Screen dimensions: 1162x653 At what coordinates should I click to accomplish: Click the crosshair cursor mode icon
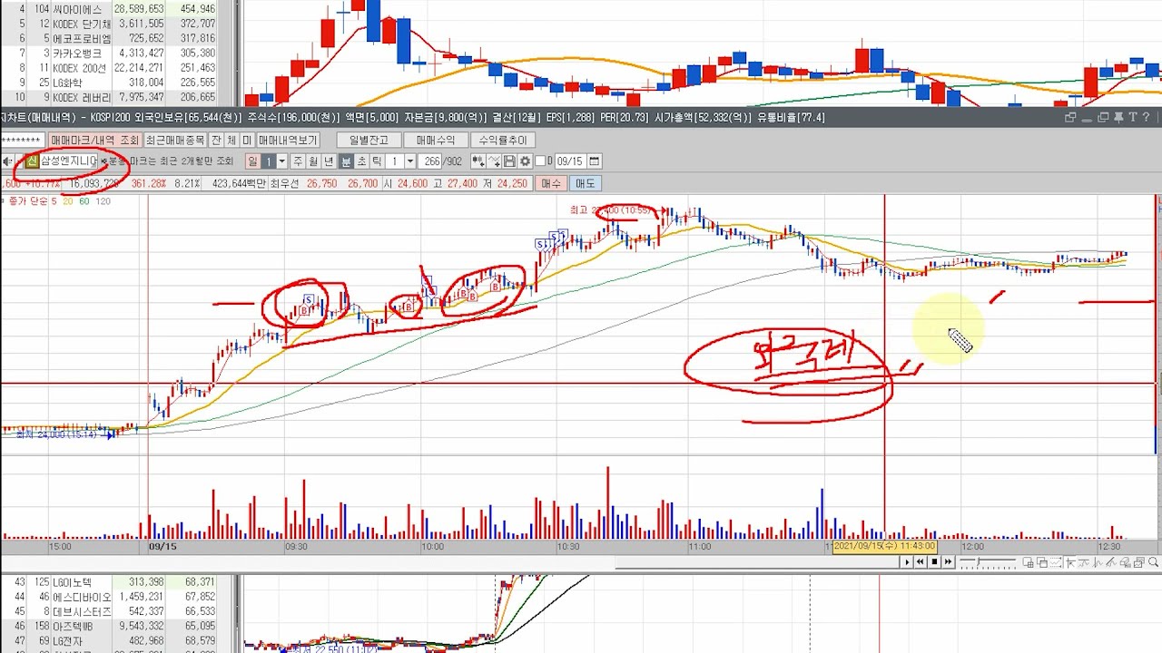1070,562
